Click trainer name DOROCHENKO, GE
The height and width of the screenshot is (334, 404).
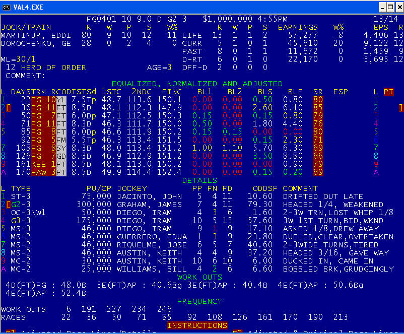pyautogui.click(x=36, y=43)
